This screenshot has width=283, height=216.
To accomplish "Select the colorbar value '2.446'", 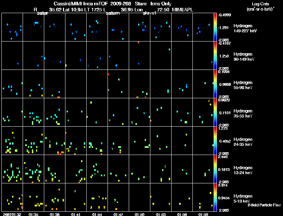I will [223, 157].
